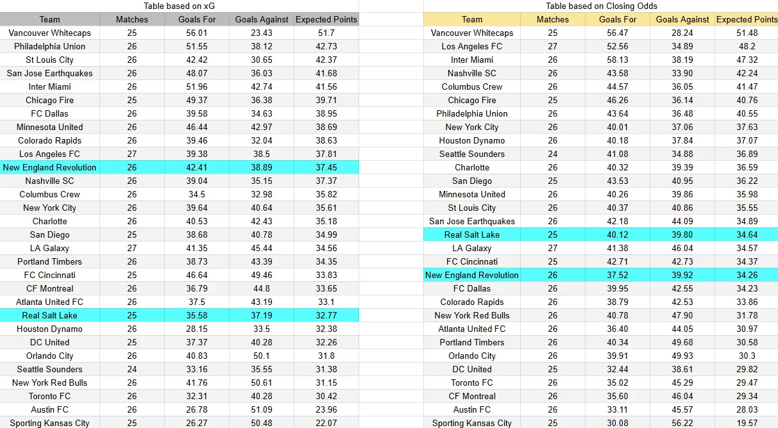Click the 28.15 Goals For cell
The image size is (778, 428).
tap(197, 329)
